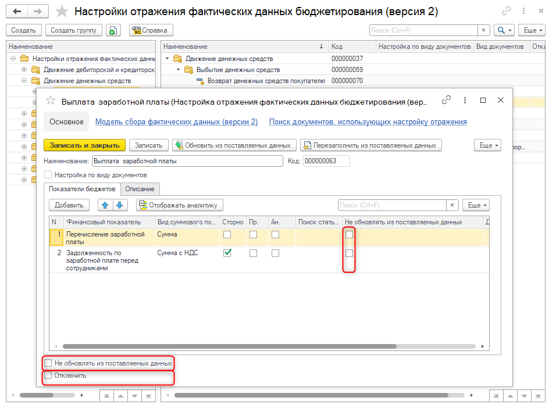Move row up with blue arrow
The height and width of the screenshot is (408, 556).
[x=105, y=205]
